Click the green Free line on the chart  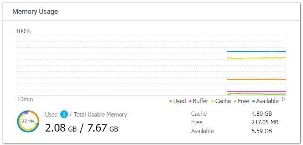[256, 94]
